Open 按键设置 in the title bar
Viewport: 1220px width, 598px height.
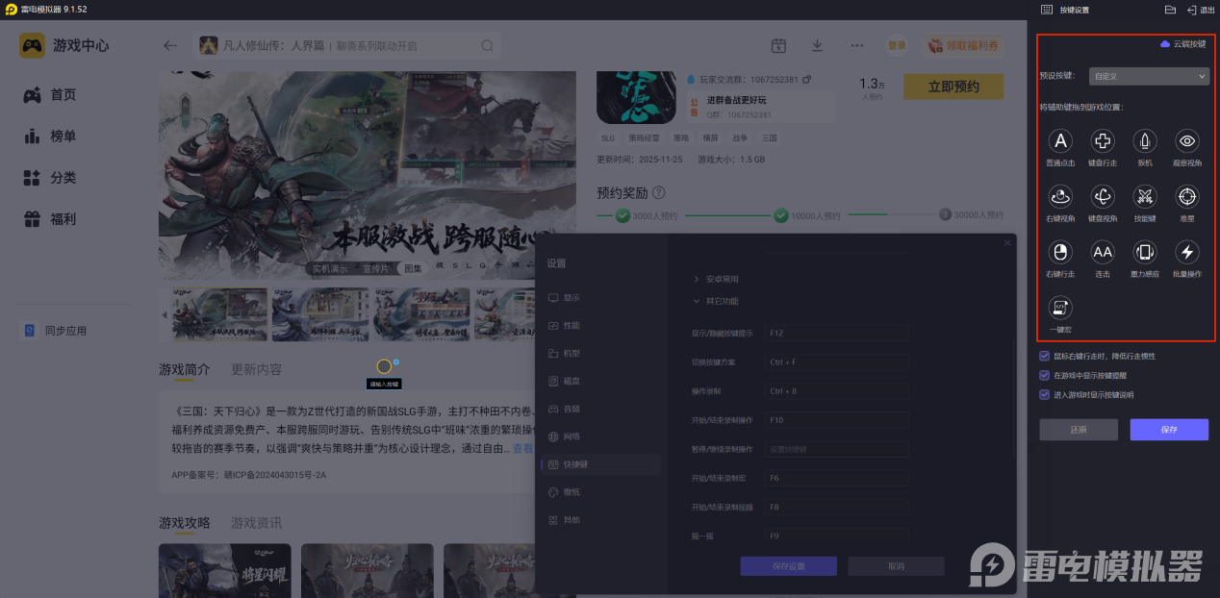click(1065, 10)
